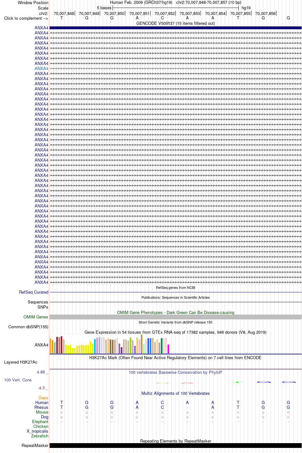Click the 'Dog' alignment row label
The height and width of the screenshot is (453, 302).
[x=45, y=417]
